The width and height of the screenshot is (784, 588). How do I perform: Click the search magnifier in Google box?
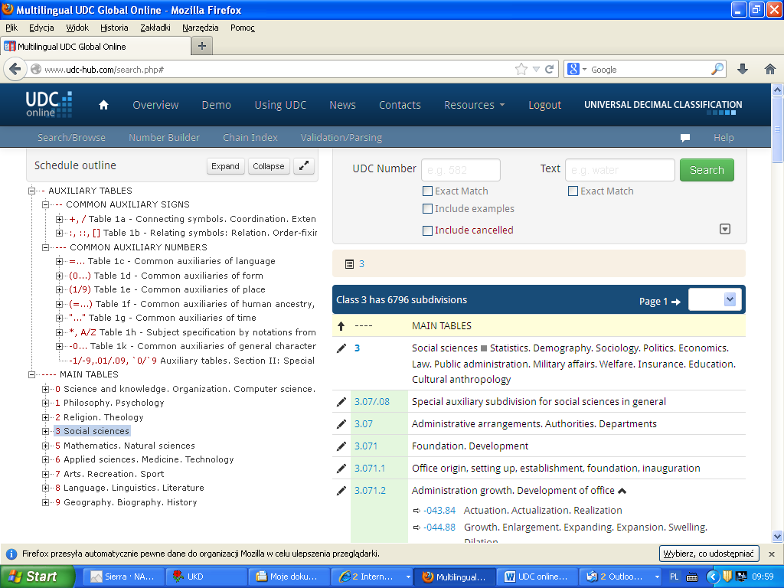coord(717,69)
